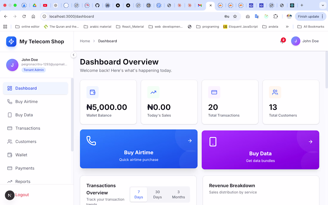The width and height of the screenshot is (328, 205).
Task: Collapse the sidebar with chevron button
Action: coord(73,55)
